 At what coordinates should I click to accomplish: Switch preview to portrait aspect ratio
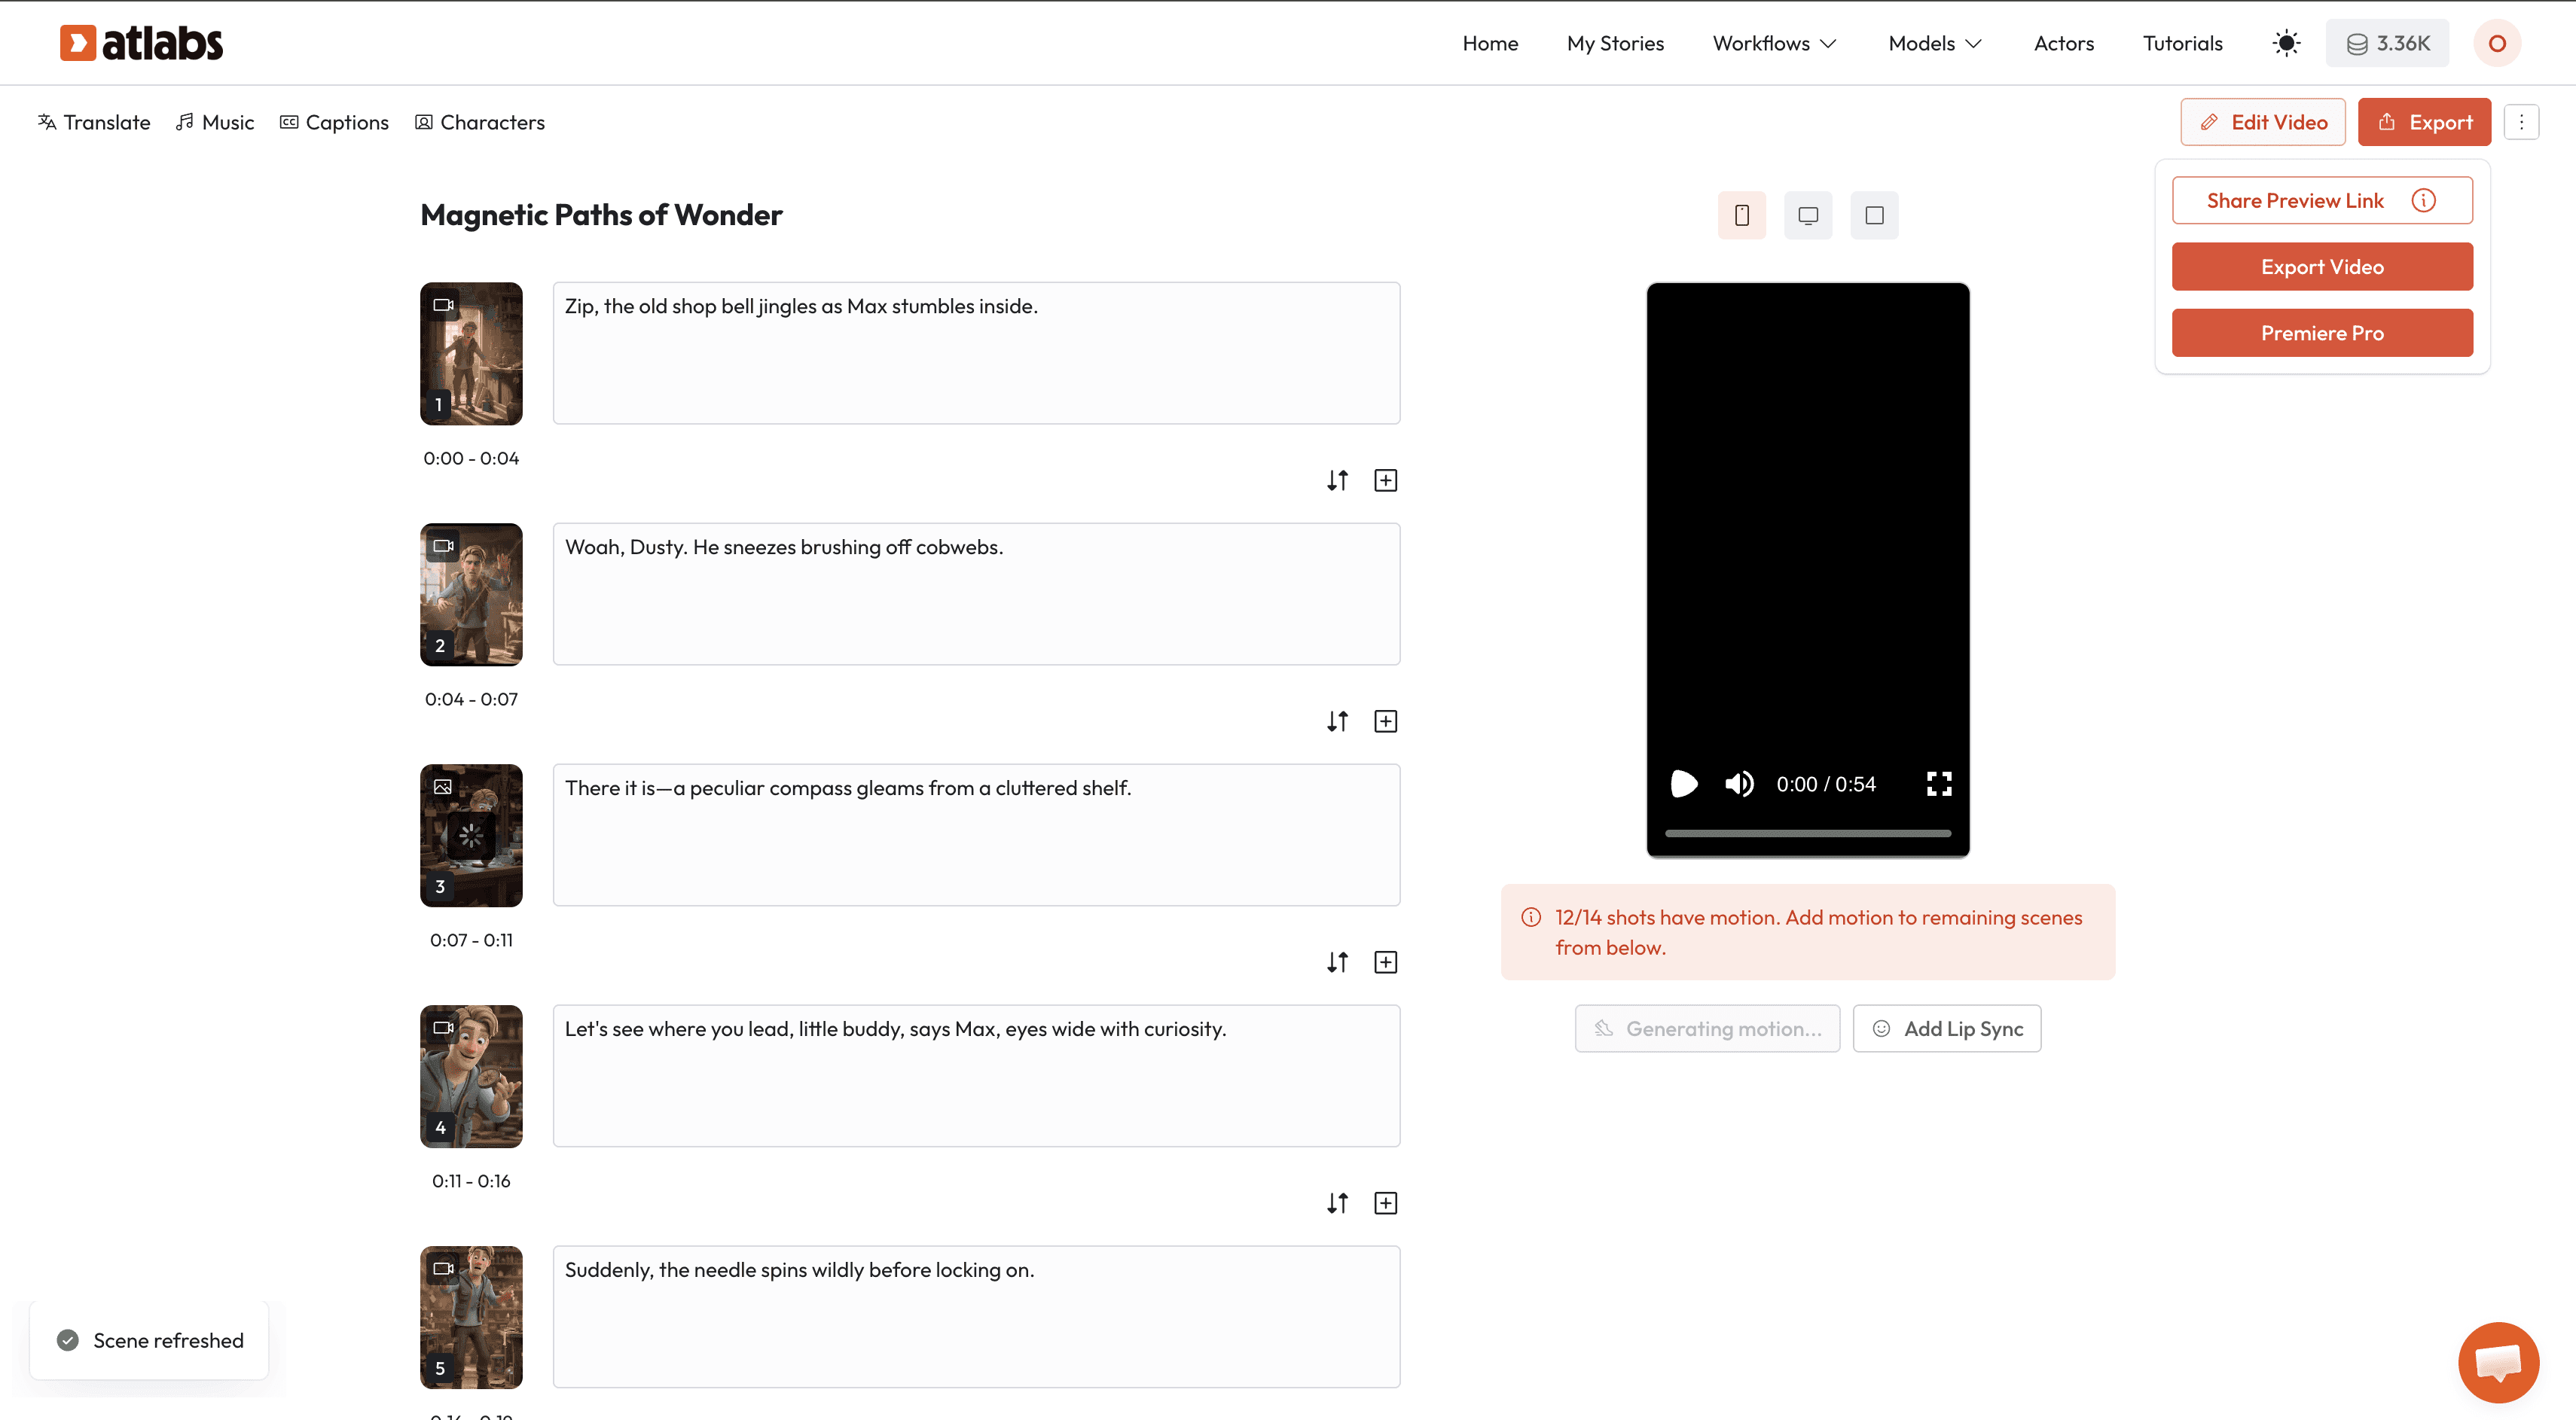[1741, 215]
